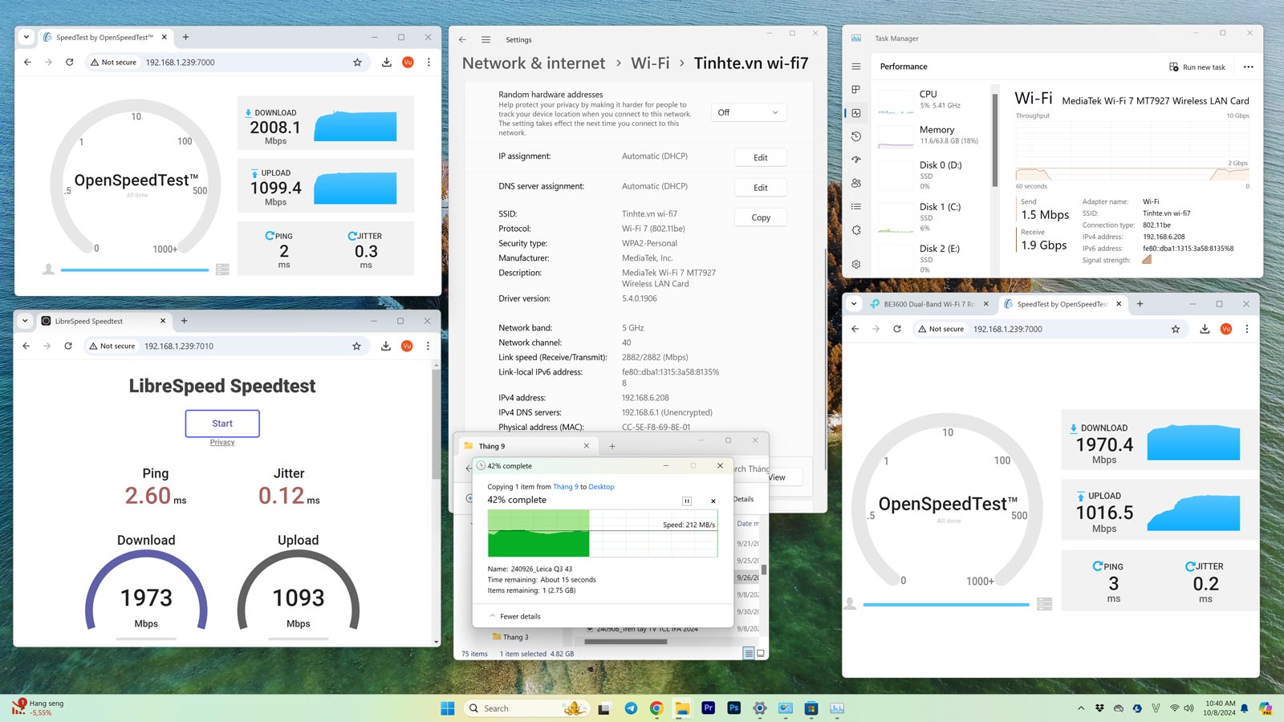Image resolution: width=1284 pixels, height=722 pixels.
Task: Open Random hardware addresses Off dropdown
Action: pos(749,112)
